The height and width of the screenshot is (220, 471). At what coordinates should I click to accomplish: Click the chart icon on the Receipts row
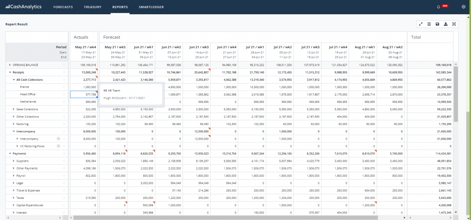63,72
